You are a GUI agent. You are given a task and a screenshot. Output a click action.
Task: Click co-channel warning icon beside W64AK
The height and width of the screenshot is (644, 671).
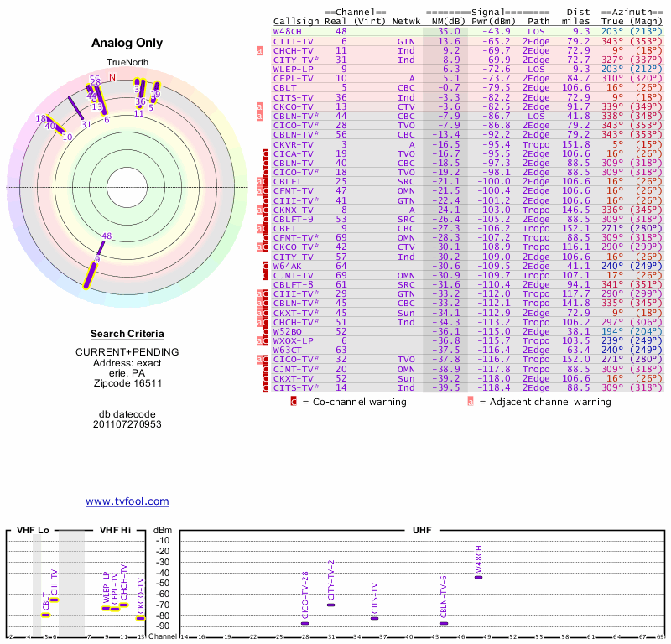pyautogui.click(x=267, y=266)
